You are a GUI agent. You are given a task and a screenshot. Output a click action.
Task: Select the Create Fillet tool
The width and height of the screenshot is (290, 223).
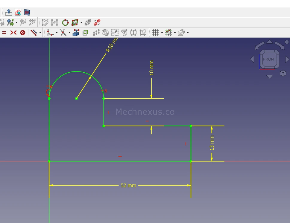[50, 33]
